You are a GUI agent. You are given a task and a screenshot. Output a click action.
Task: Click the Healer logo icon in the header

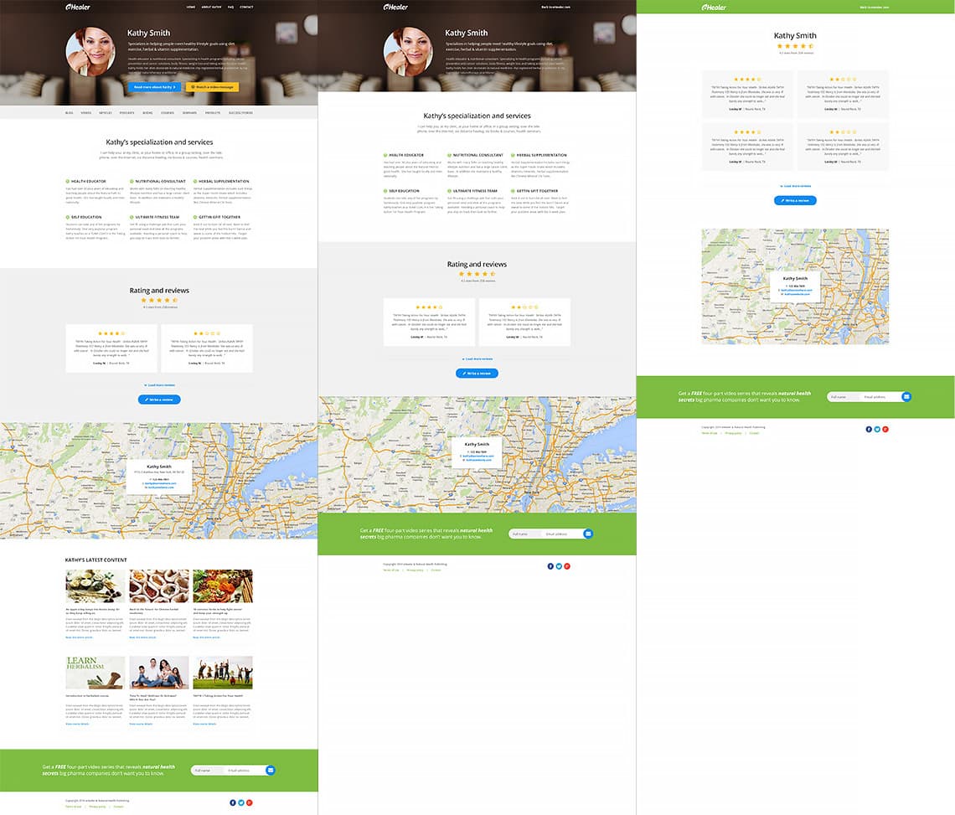click(x=67, y=8)
